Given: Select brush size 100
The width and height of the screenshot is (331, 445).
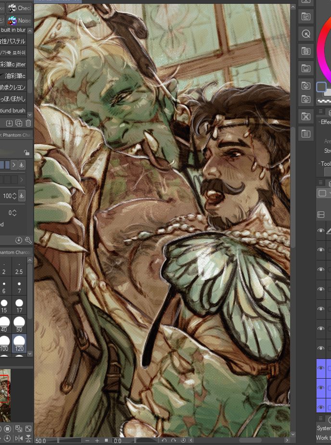Looking at the screenshot, I should pos(5,343).
